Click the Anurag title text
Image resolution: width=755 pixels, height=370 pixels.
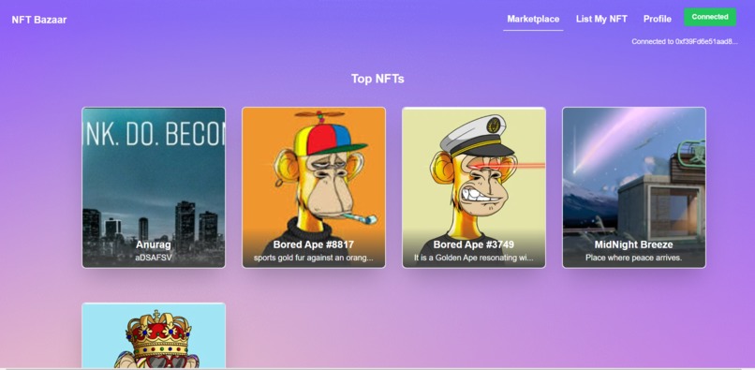click(154, 244)
